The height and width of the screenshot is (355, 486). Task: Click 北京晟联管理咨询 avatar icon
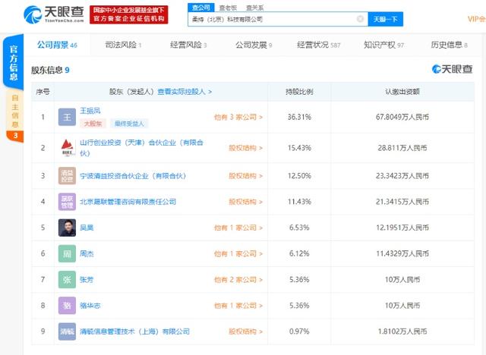coord(67,202)
